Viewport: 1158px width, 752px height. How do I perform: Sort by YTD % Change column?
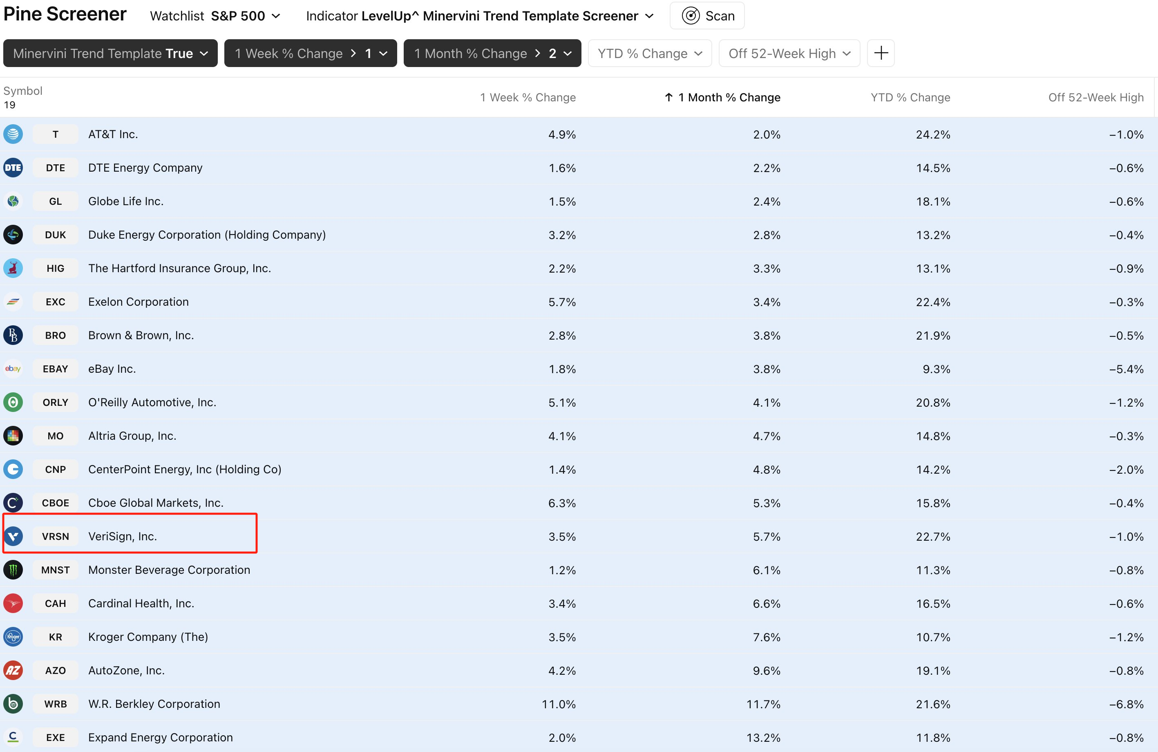coord(910,97)
